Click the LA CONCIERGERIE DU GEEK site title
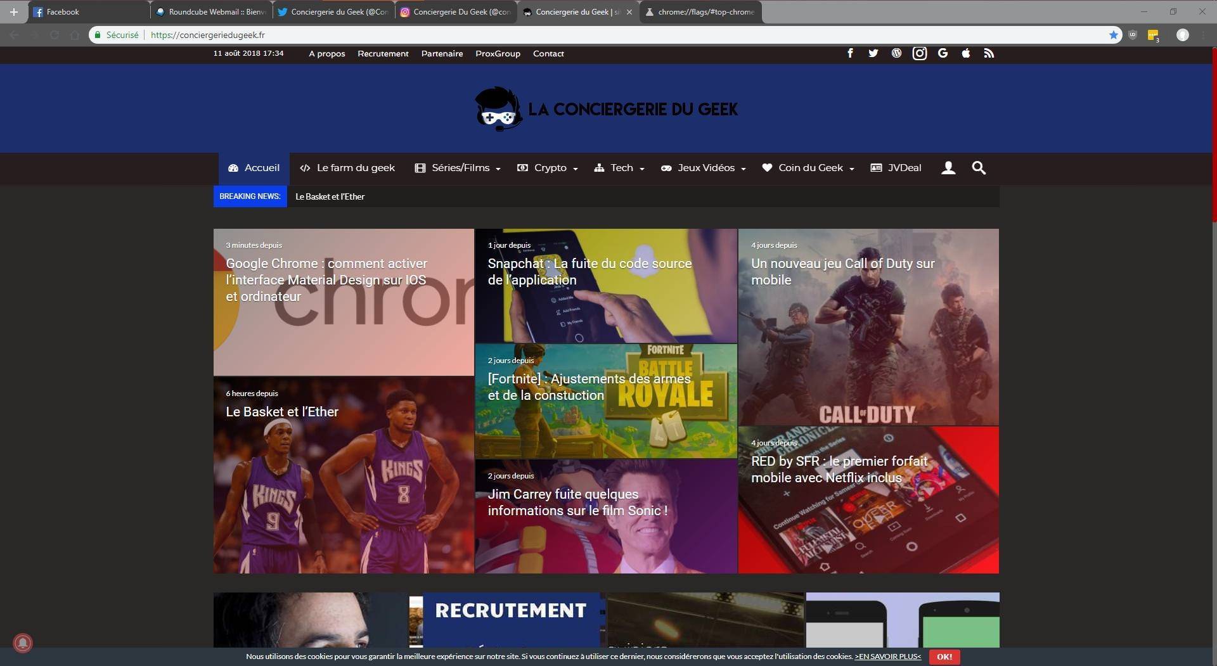Screen dimensions: 1217x666 point(633,109)
